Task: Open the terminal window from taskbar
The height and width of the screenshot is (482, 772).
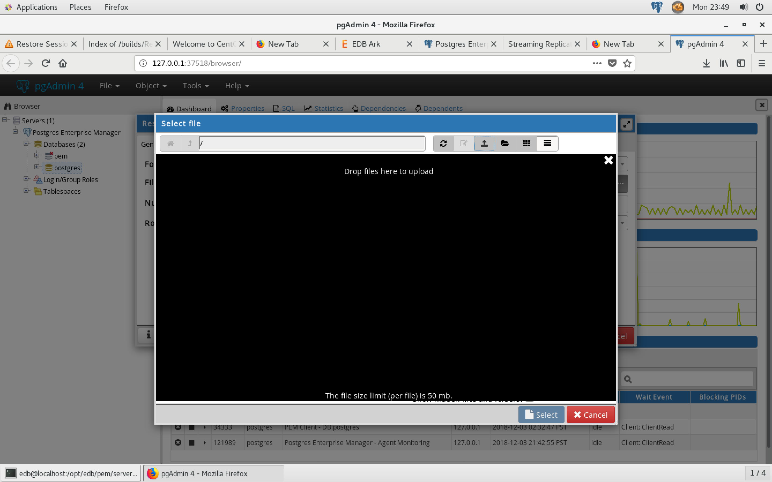Action: tap(71, 473)
